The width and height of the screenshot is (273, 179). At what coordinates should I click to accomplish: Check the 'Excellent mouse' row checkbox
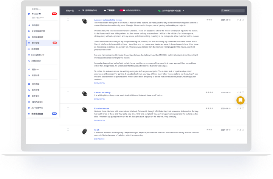[x=68, y=108]
